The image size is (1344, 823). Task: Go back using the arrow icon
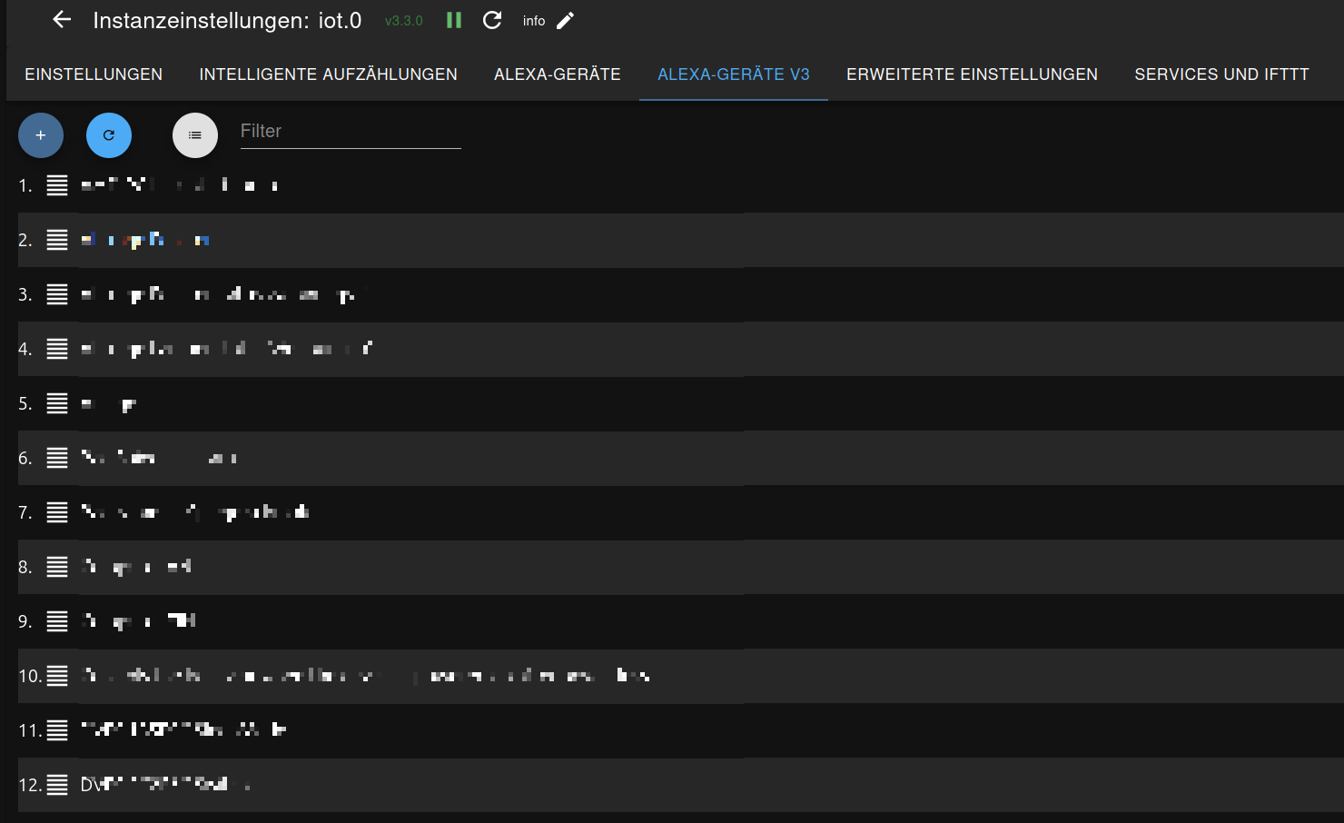tap(61, 20)
